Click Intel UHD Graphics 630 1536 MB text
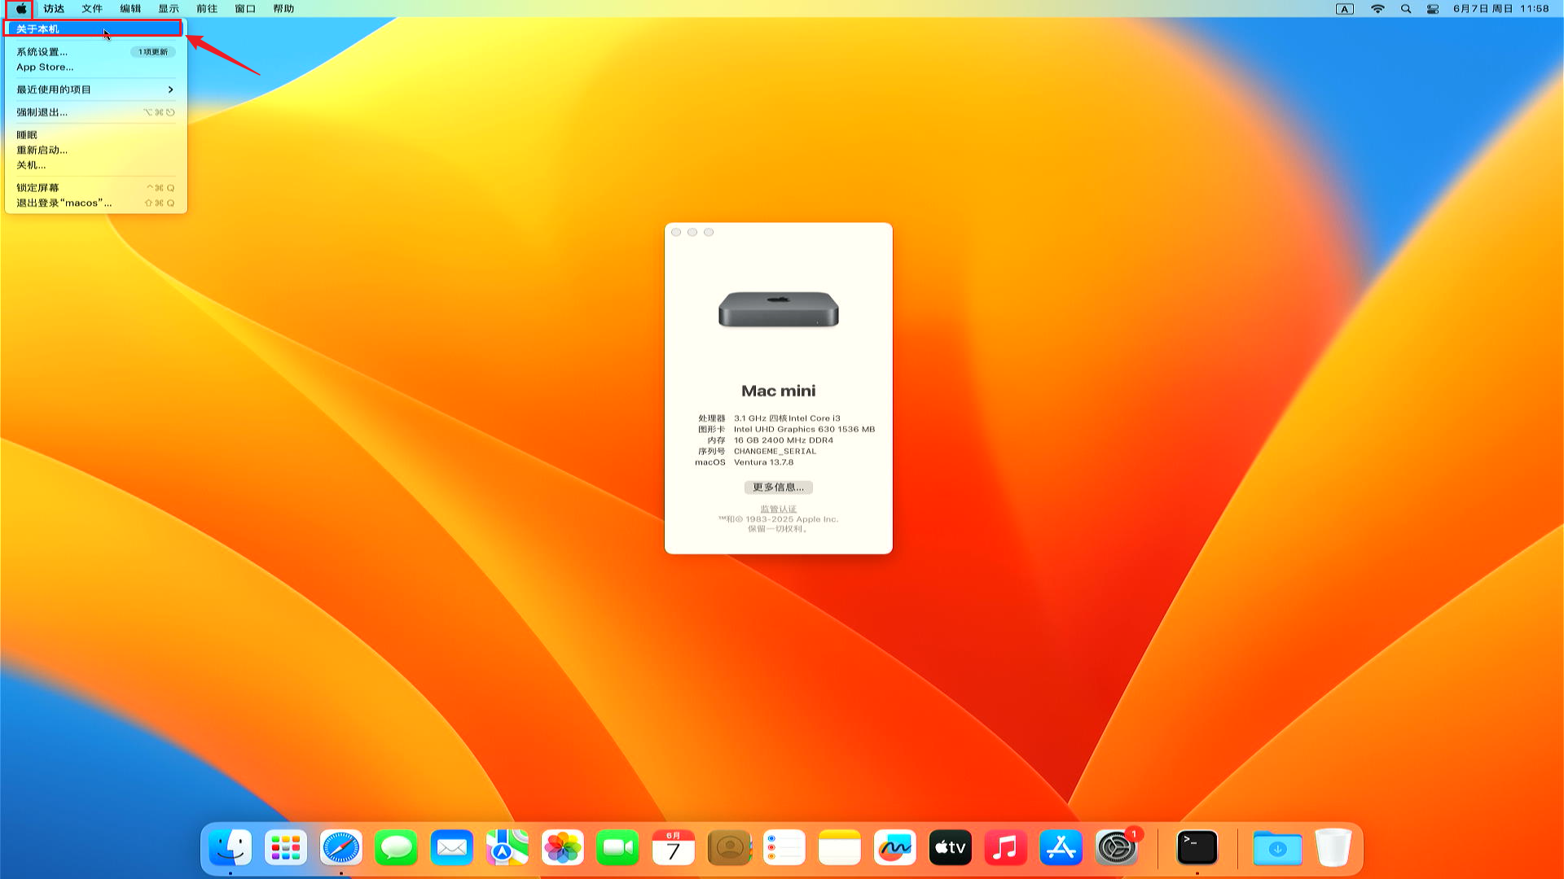This screenshot has height=879, width=1564. 804,430
